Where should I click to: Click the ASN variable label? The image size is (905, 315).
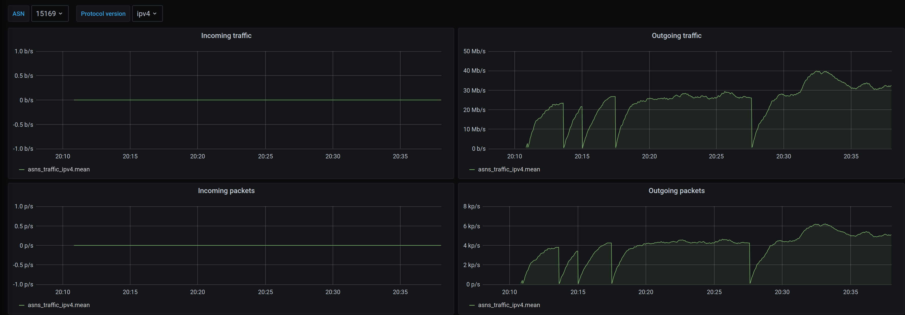click(x=19, y=14)
